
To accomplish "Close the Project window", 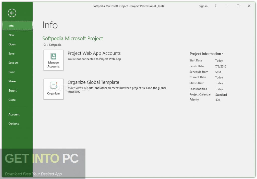I will 249,6.
